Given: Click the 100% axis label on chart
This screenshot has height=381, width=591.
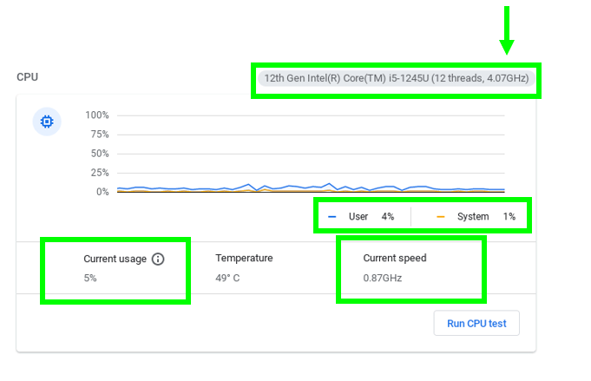Looking at the screenshot, I should tap(96, 115).
